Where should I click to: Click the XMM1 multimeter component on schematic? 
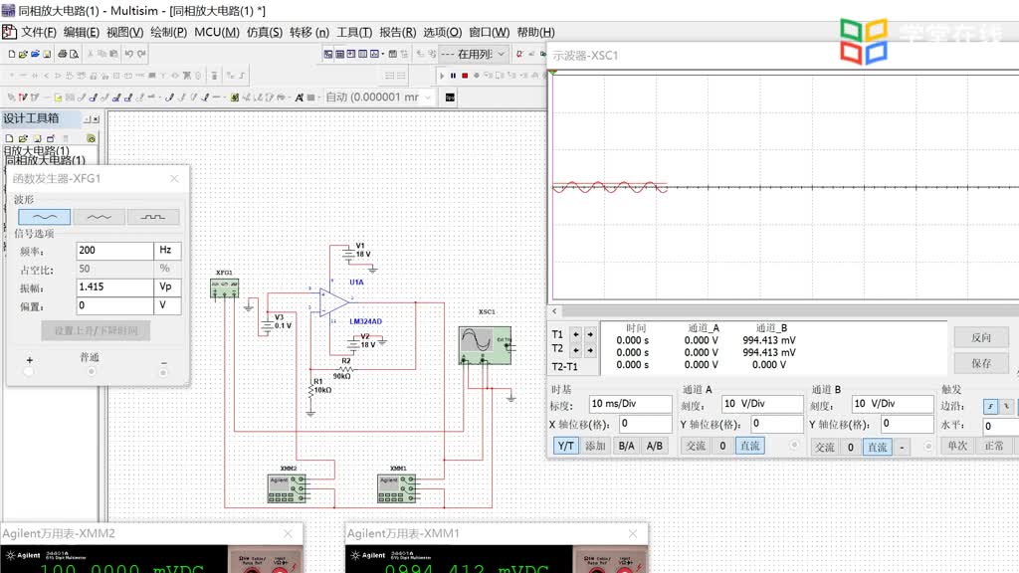click(x=397, y=488)
